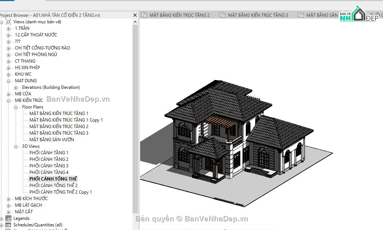Collapse the MB KIẾN TRÚC node

[x=9, y=100]
